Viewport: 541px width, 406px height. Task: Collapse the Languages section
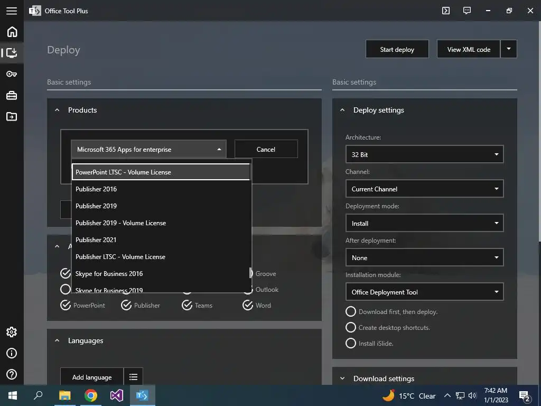tap(57, 340)
